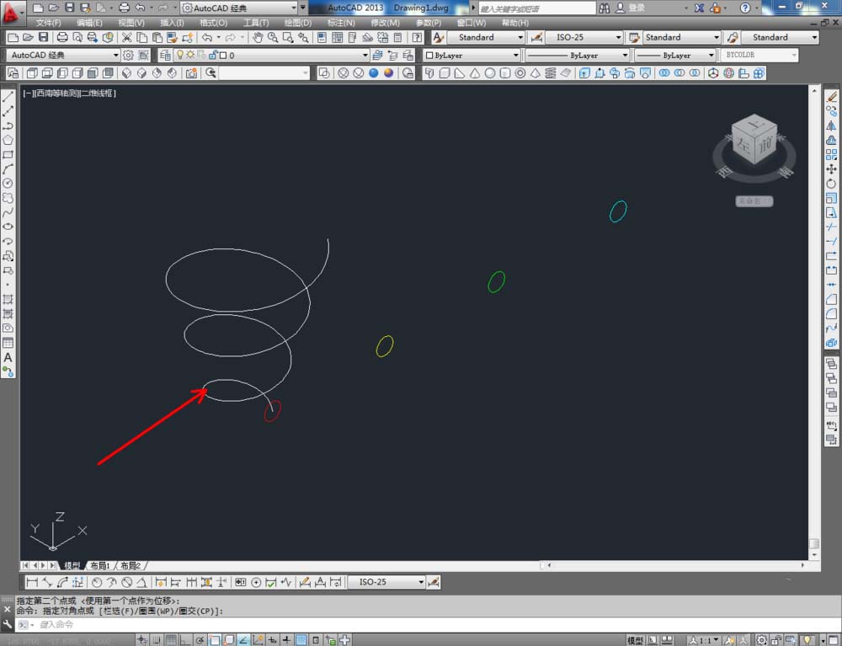Viewport: 842px width, 646px height.
Task: Switch to the 布局1 layout tab
Action: pos(100,565)
